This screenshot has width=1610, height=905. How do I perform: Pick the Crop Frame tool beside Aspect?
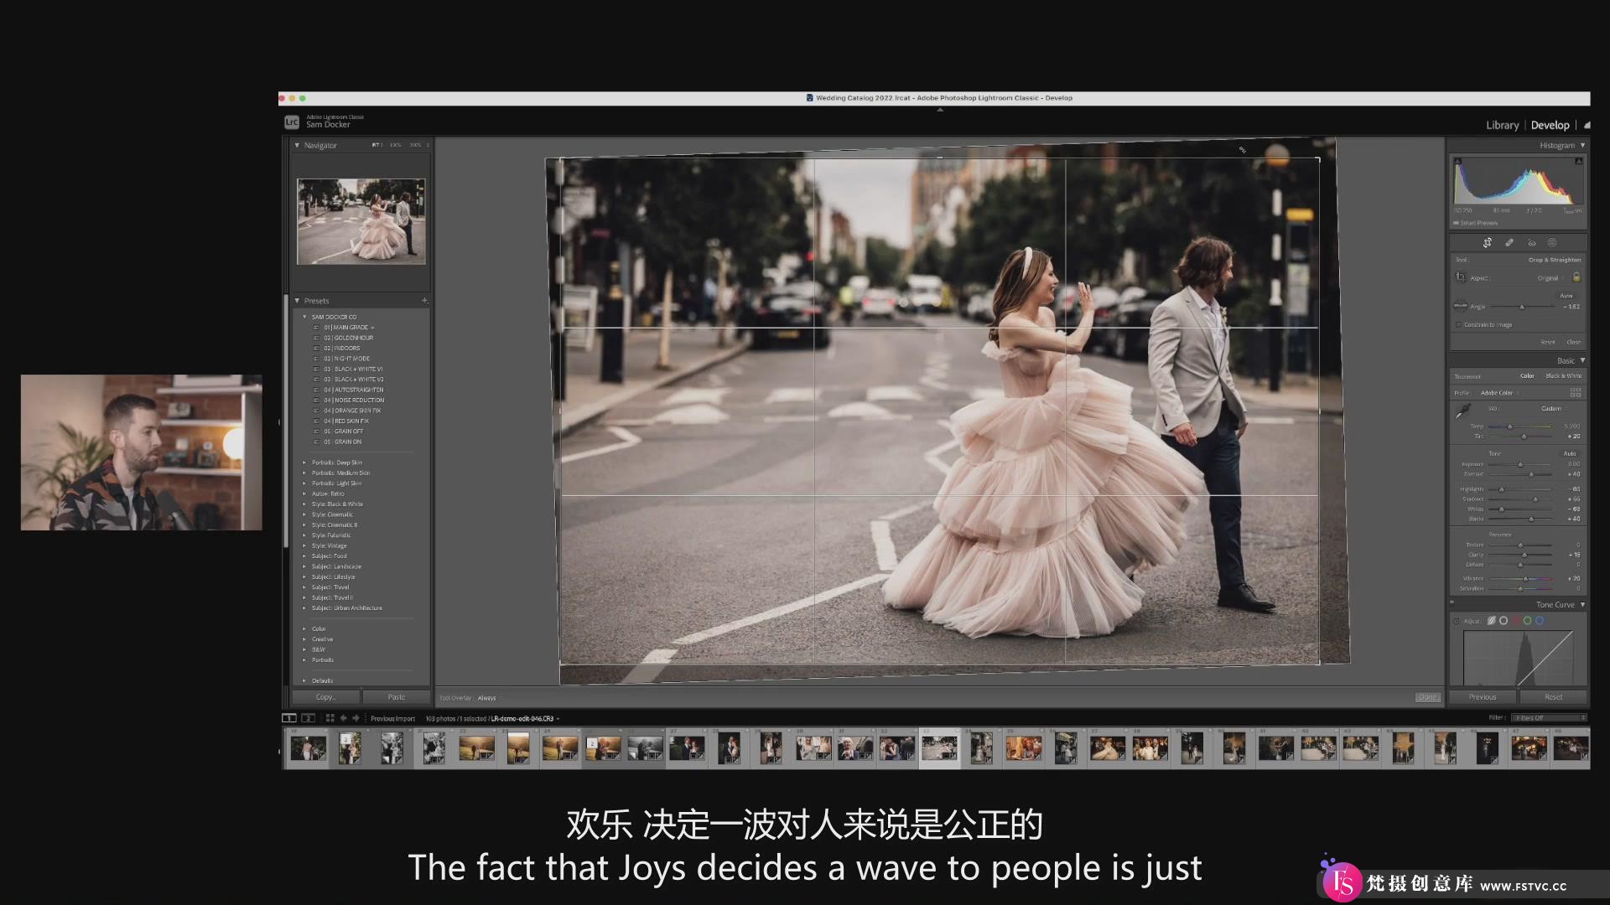(1461, 277)
